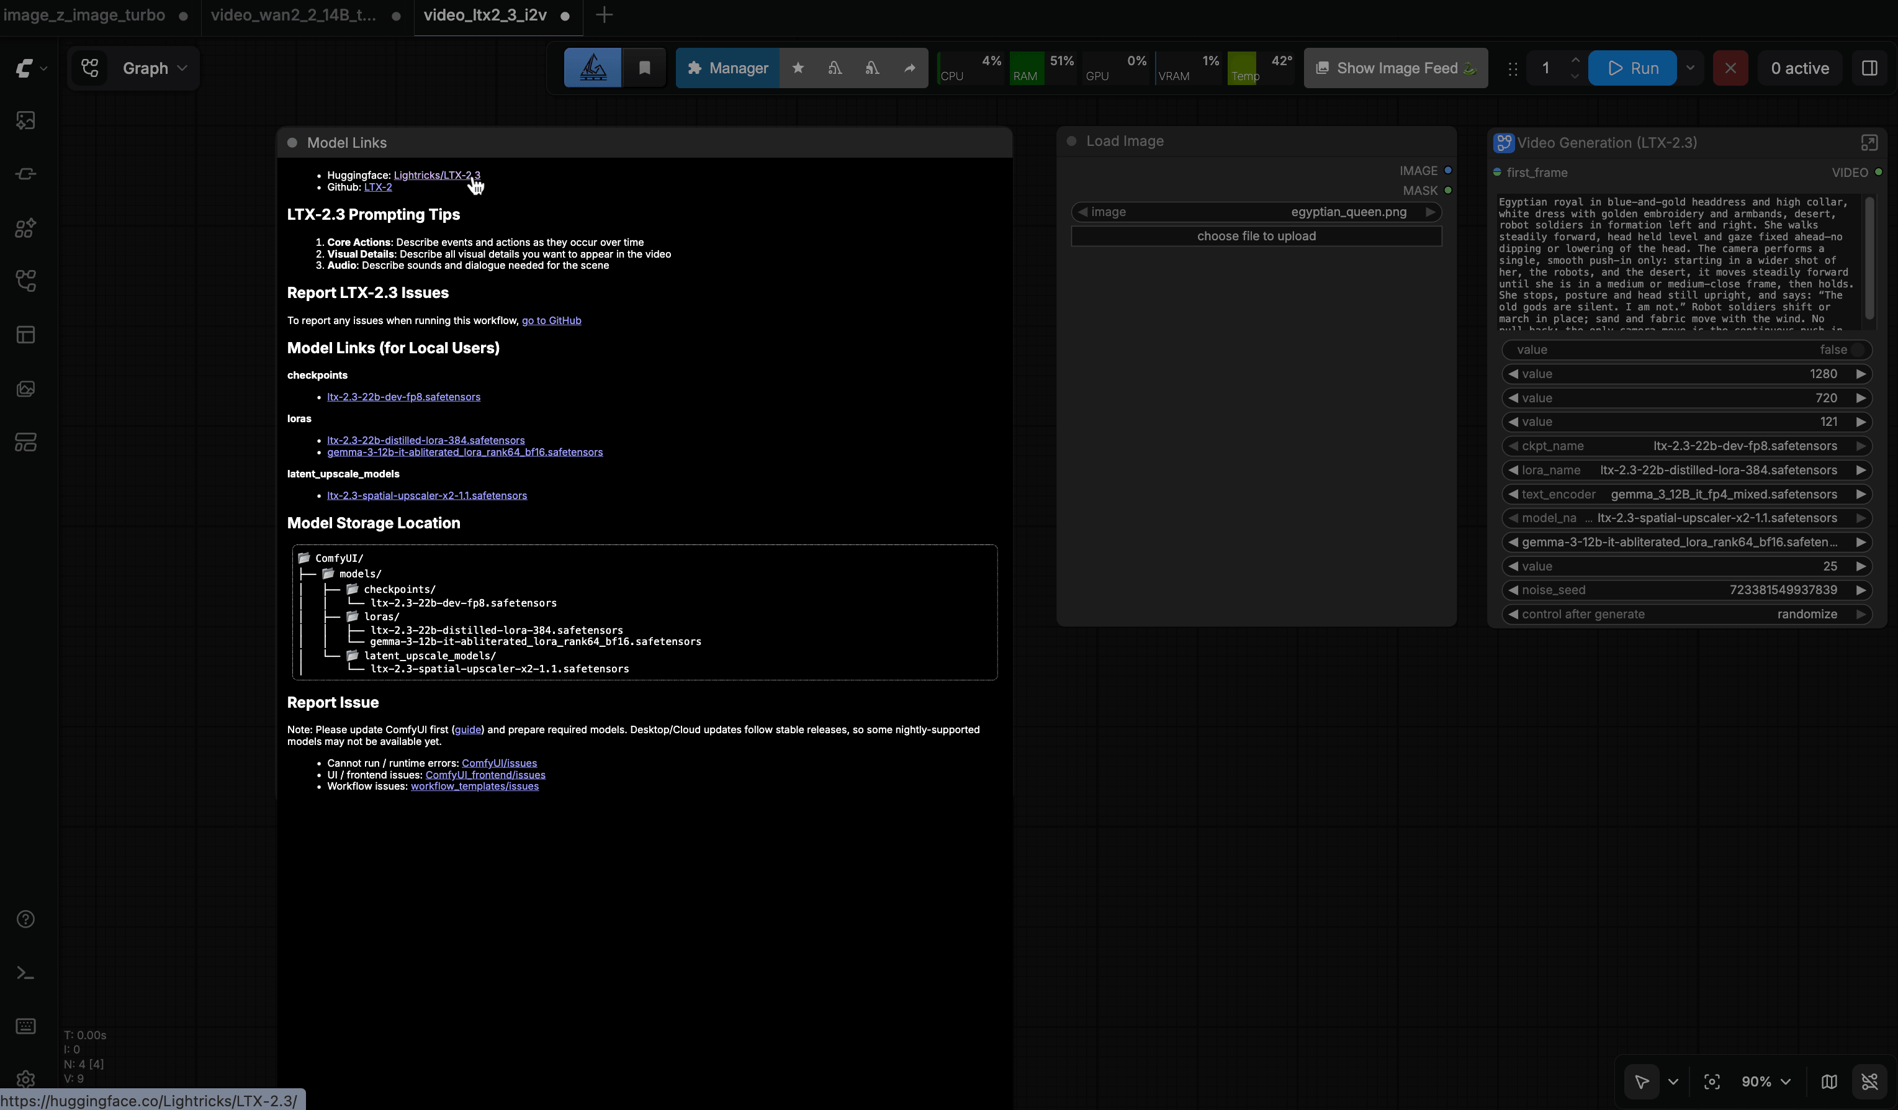Viewport: 1898px width, 1110px height.
Task: Expand the Graph mode dropdown
Action: (154, 68)
